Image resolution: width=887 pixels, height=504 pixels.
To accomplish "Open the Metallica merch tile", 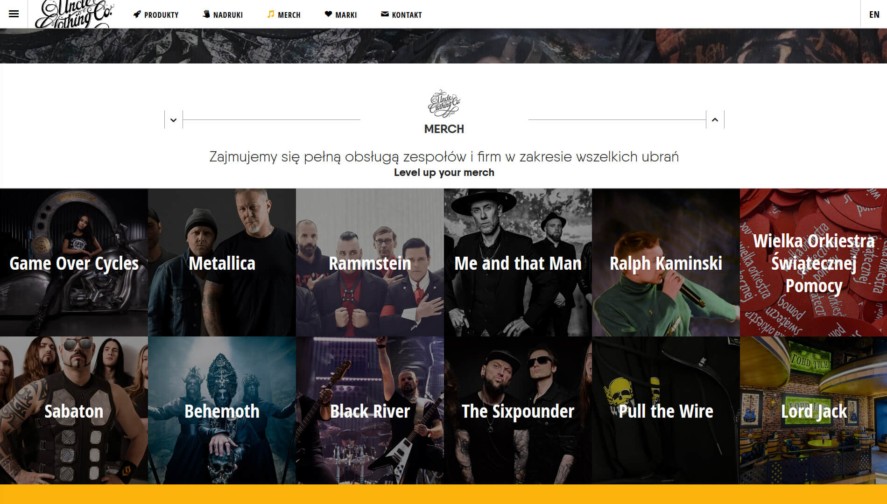I will click(222, 262).
